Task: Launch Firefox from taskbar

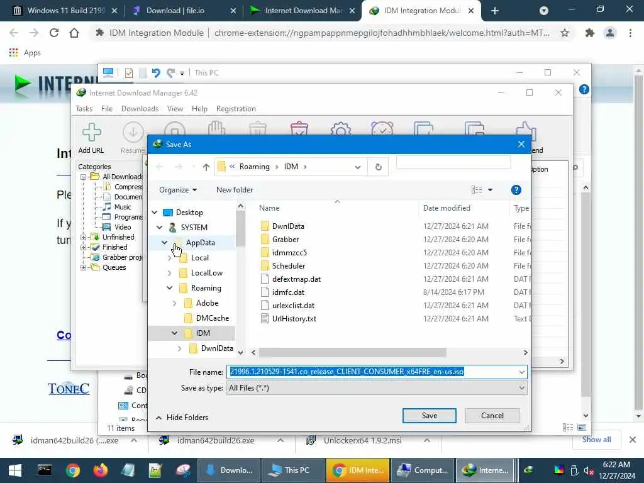Action: click(100, 470)
